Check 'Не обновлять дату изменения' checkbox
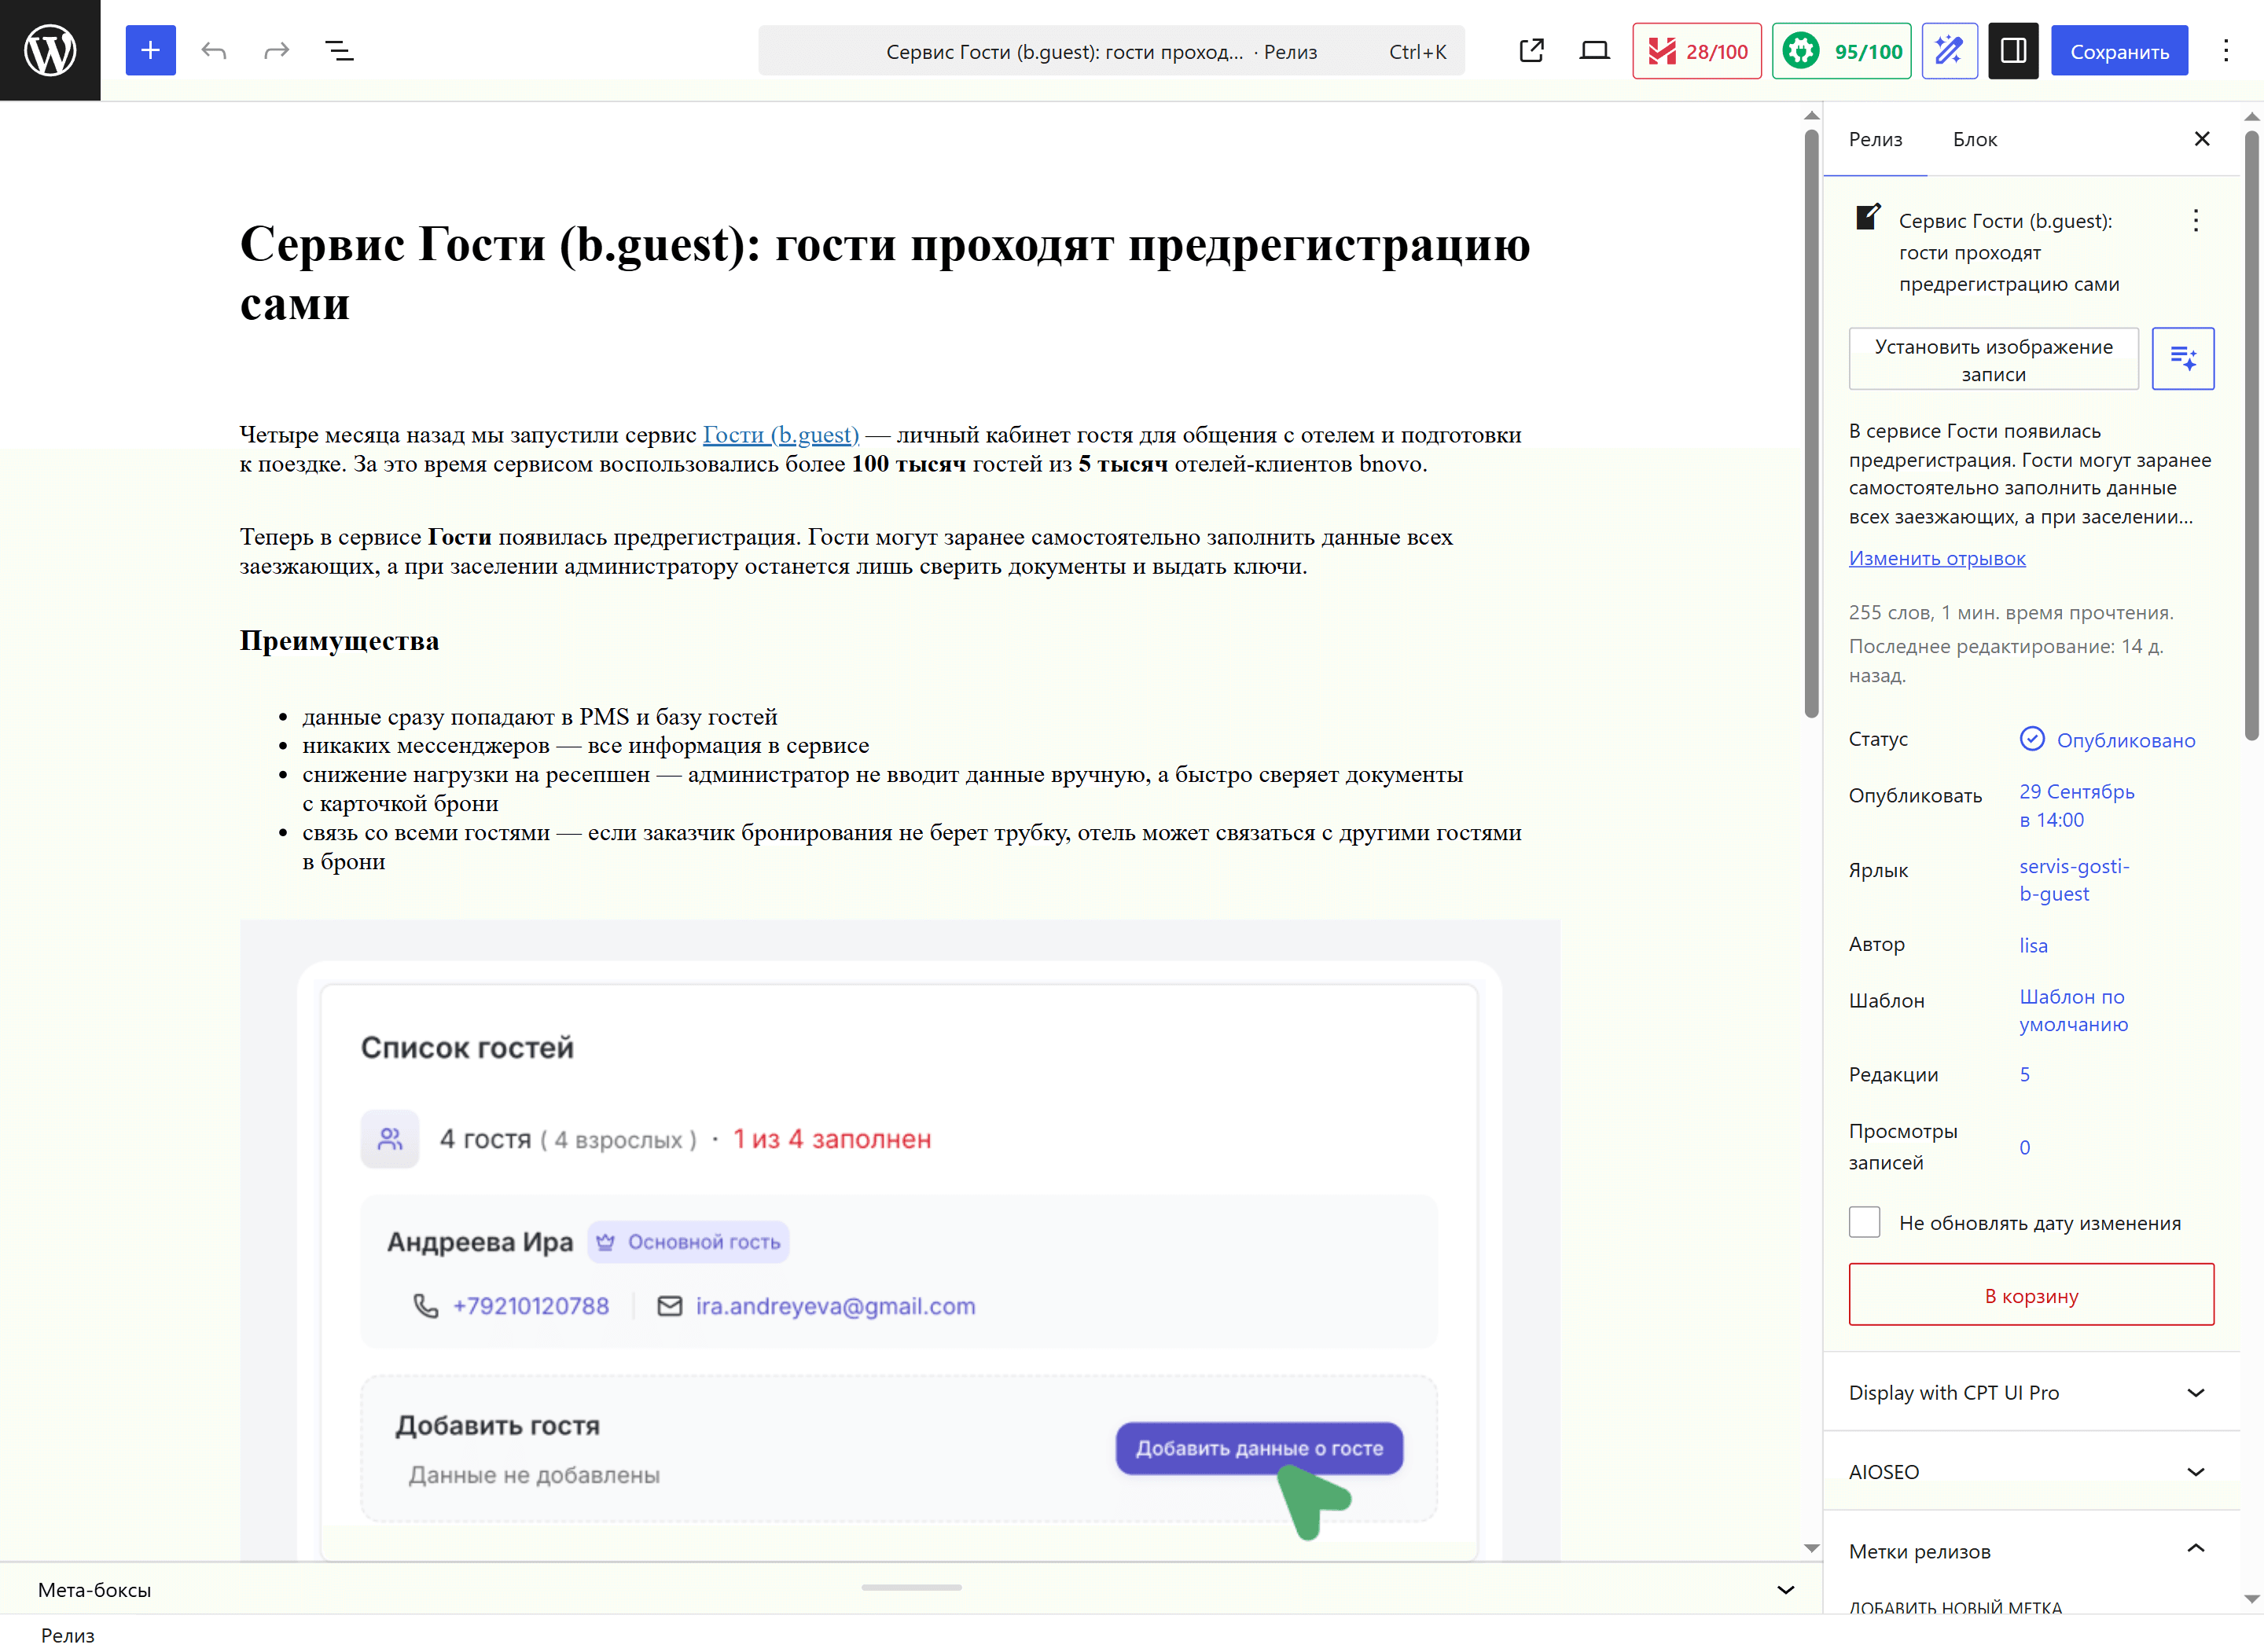This screenshot has width=2264, height=1652. coord(1864,1222)
